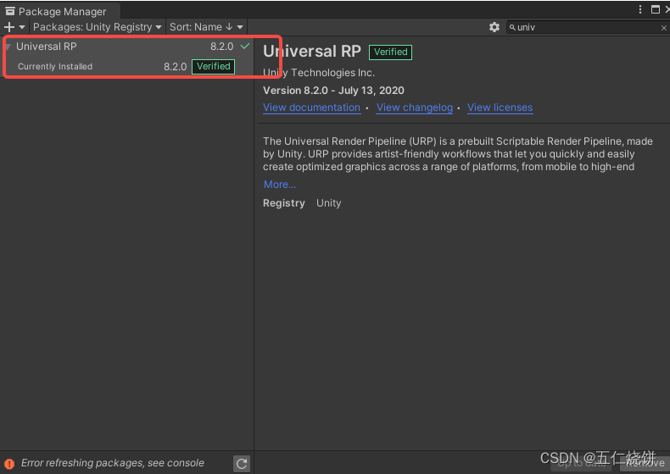This screenshot has height=474, width=670.
Task: Select the Universal RP package row
Action: tap(127, 47)
